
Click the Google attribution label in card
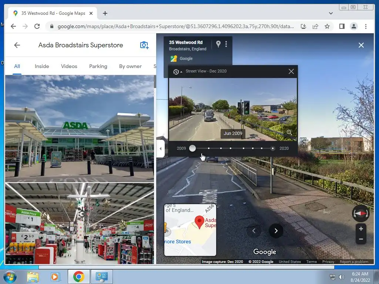(186, 58)
